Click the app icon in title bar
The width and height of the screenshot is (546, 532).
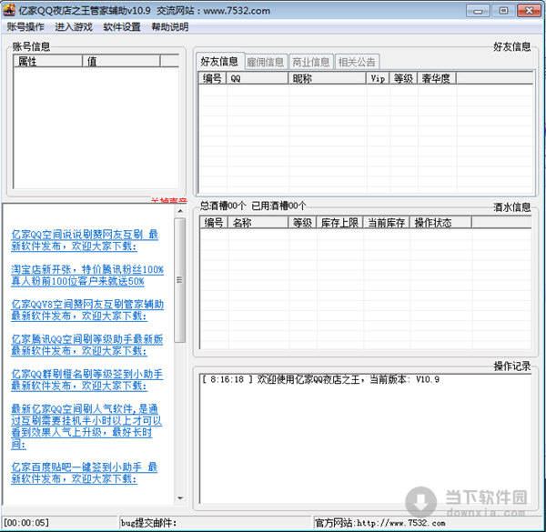(x=9, y=10)
